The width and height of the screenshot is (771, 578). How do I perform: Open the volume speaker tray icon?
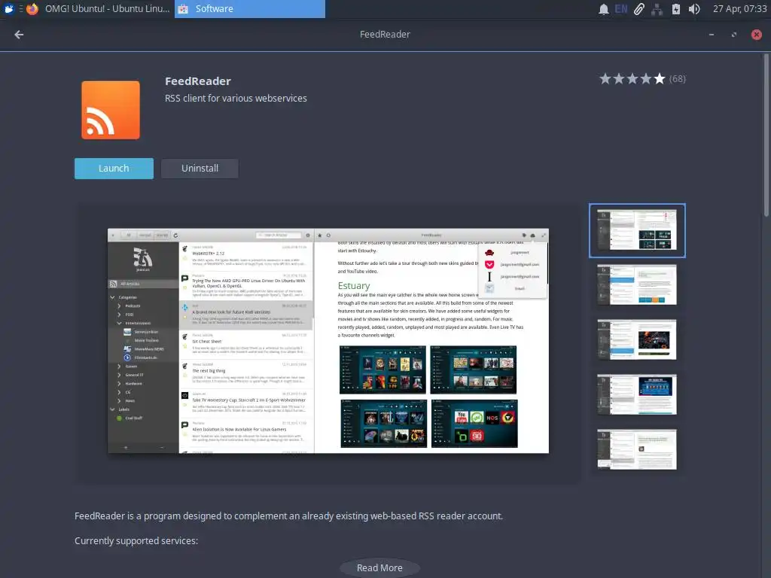694,9
